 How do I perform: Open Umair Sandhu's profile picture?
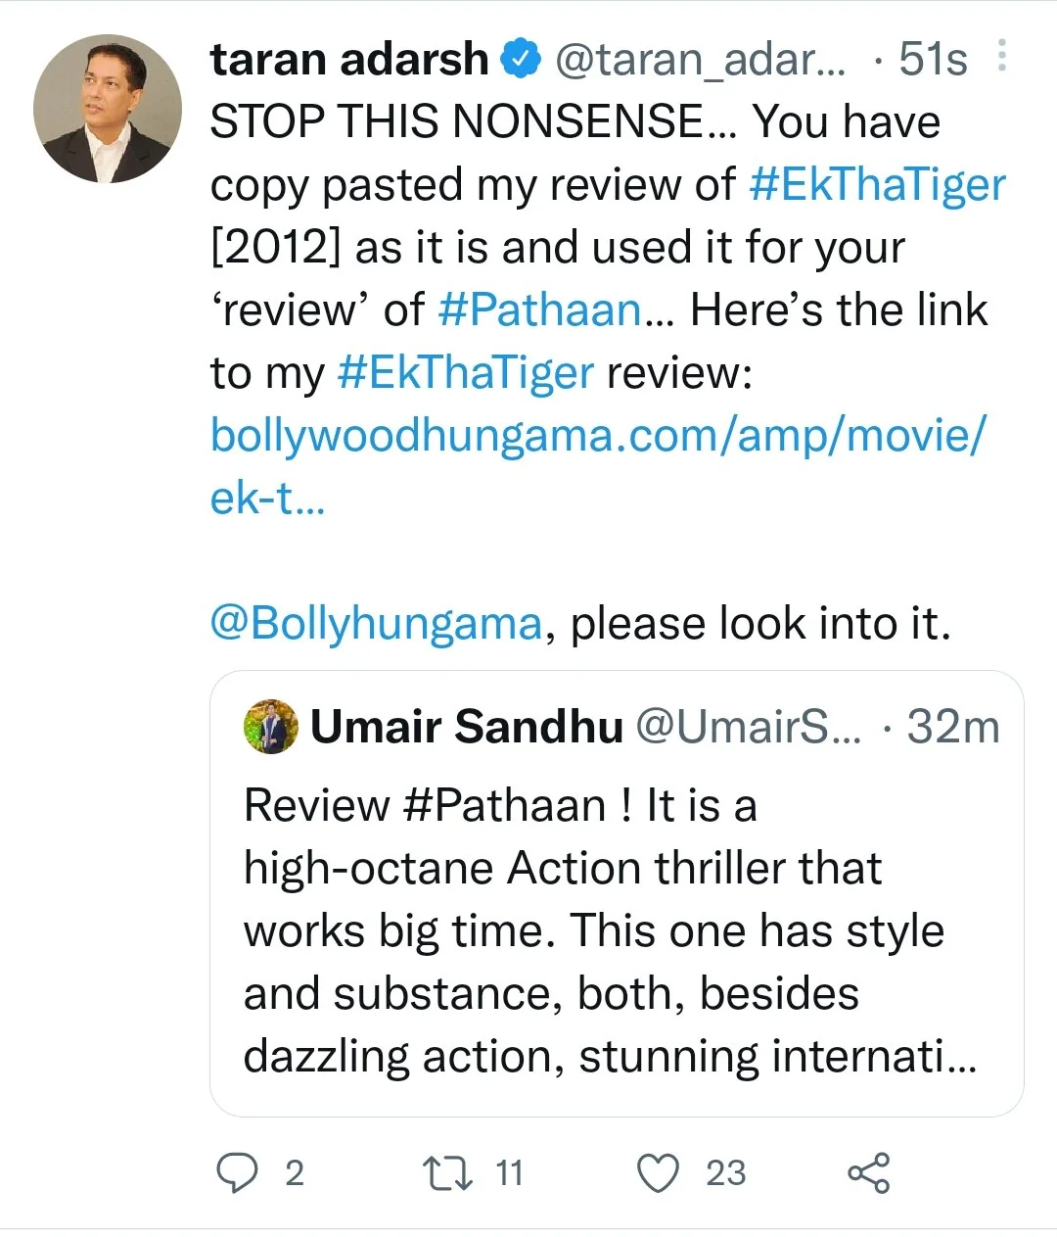pyautogui.click(x=271, y=729)
